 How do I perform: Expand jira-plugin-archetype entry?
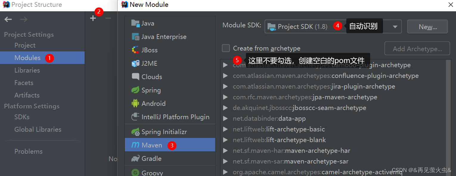tap(226, 87)
